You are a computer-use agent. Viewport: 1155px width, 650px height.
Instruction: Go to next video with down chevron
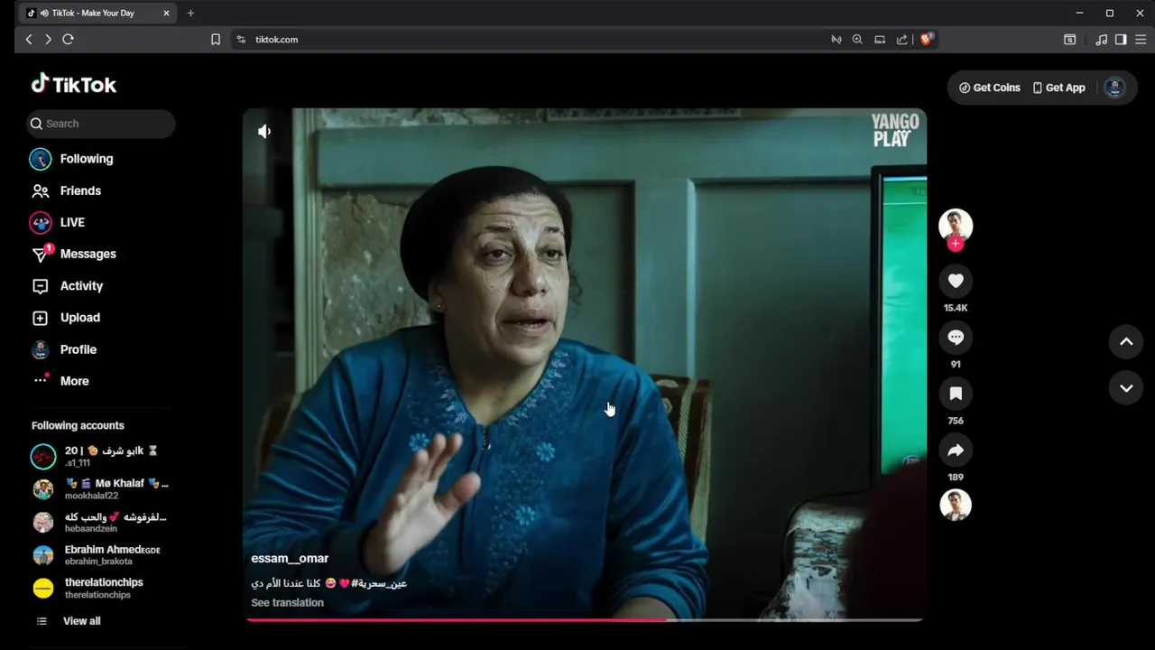click(x=1126, y=388)
